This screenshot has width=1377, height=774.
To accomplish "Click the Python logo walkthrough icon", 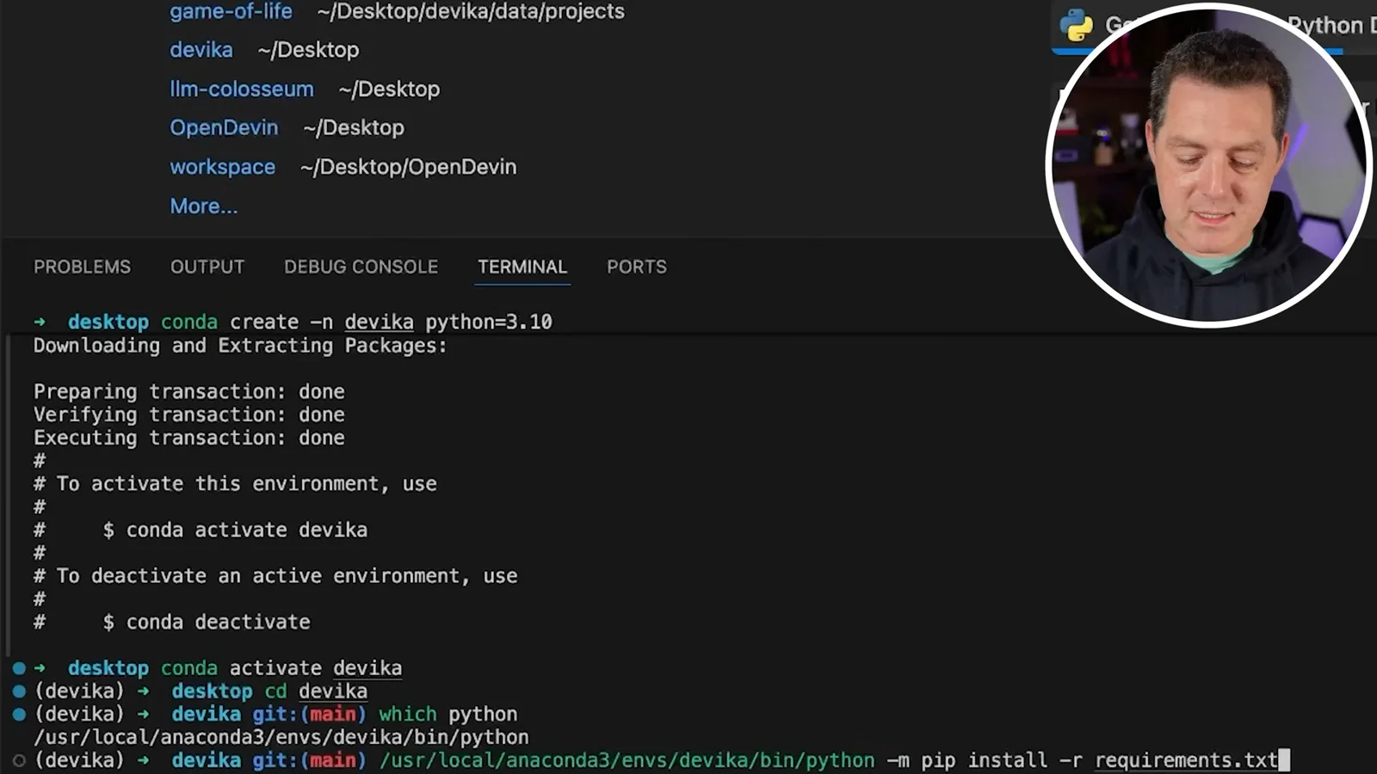I will (1076, 25).
